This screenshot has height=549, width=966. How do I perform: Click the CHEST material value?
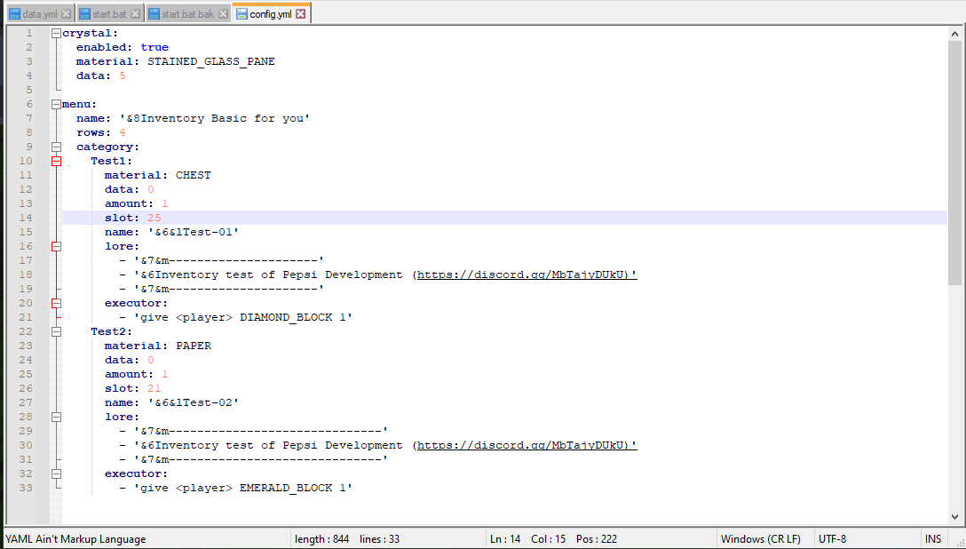(x=193, y=175)
